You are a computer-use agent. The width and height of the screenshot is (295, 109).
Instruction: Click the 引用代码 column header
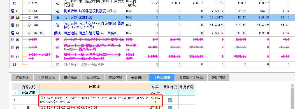click(x=187, y=87)
